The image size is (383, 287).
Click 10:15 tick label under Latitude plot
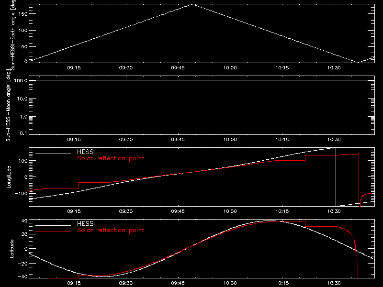pyautogui.click(x=282, y=283)
